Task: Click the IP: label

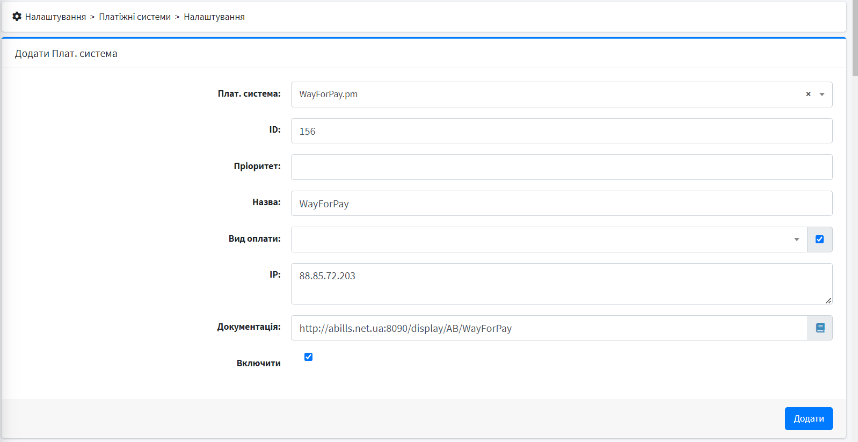Action: tap(275, 274)
